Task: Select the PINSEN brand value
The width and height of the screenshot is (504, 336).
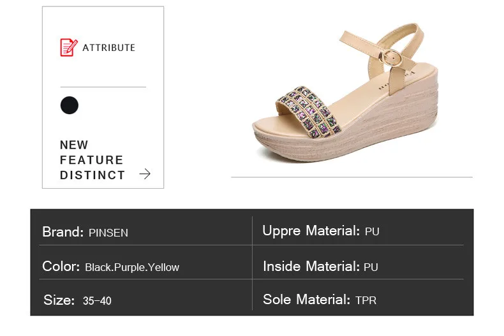Action: [x=108, y=233]
